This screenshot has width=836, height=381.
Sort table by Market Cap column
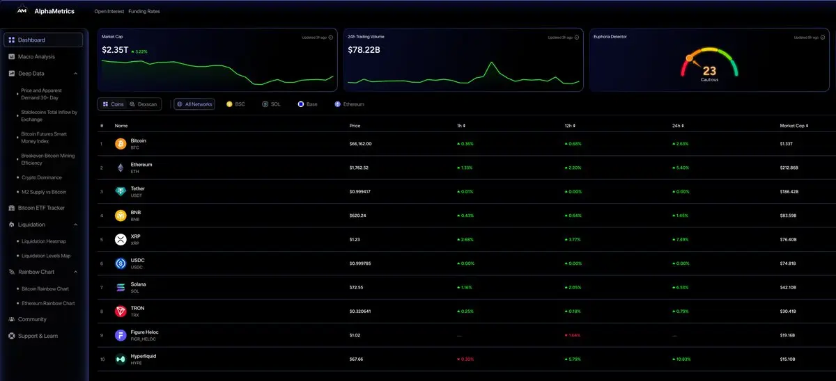tap(794, 126)
